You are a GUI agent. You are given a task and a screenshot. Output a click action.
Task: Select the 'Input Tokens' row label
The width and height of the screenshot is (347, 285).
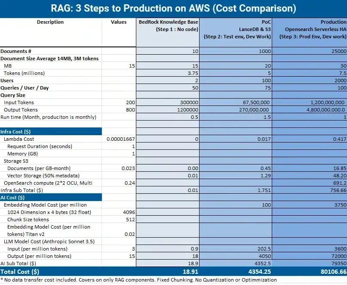click(19, 102)
